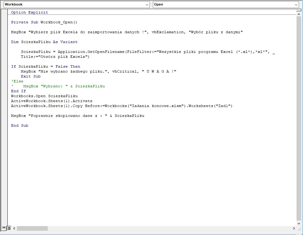Click vertical scrollbar down arrow
This screenshot has width=303, height=235.
[x=299, y=223]
